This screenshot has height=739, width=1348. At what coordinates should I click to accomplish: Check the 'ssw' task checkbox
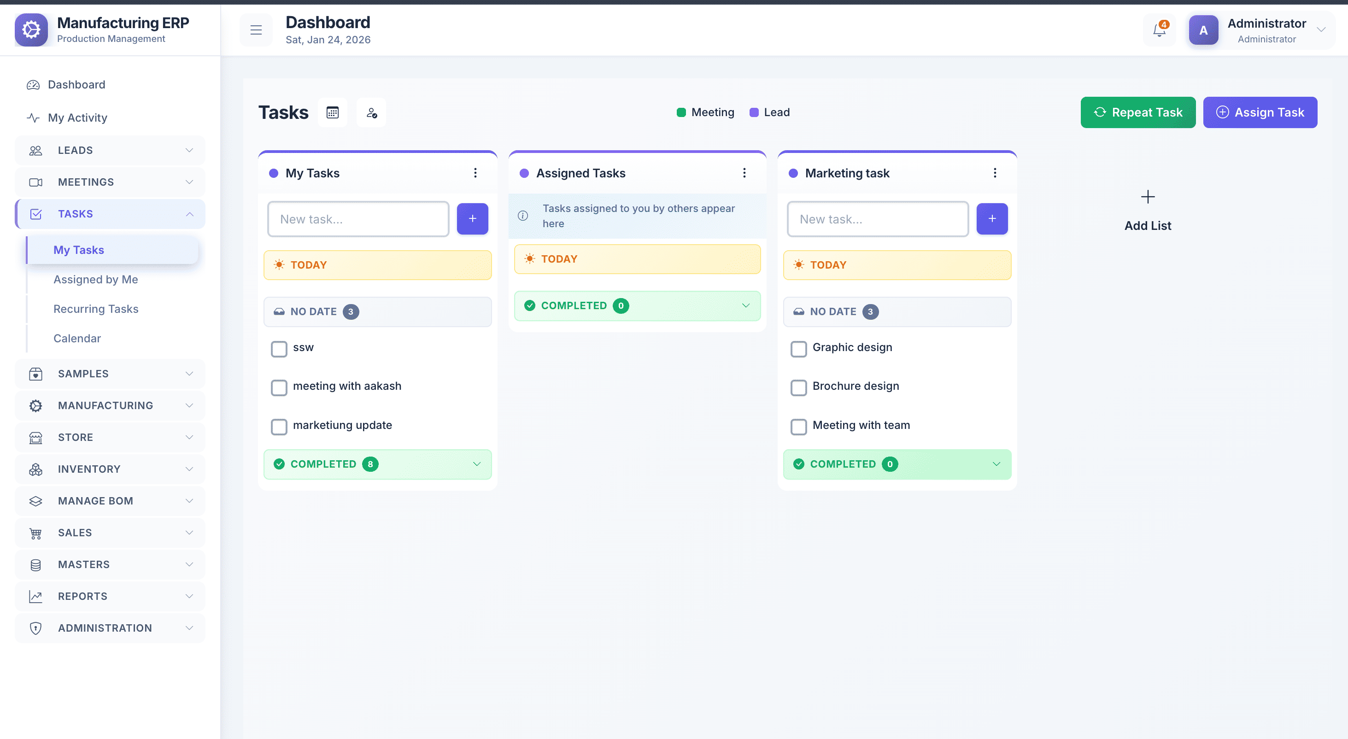click(x=279, y=349)
